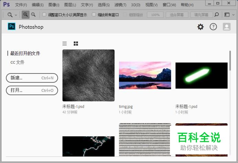Open the lightning image thumbnail
The width and height of the screenshot is (238, 163).
pos(88,146)
